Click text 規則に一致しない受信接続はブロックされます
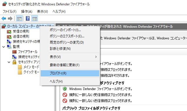The height and width of the screenshot is (111, 187). tap(101, 95)
